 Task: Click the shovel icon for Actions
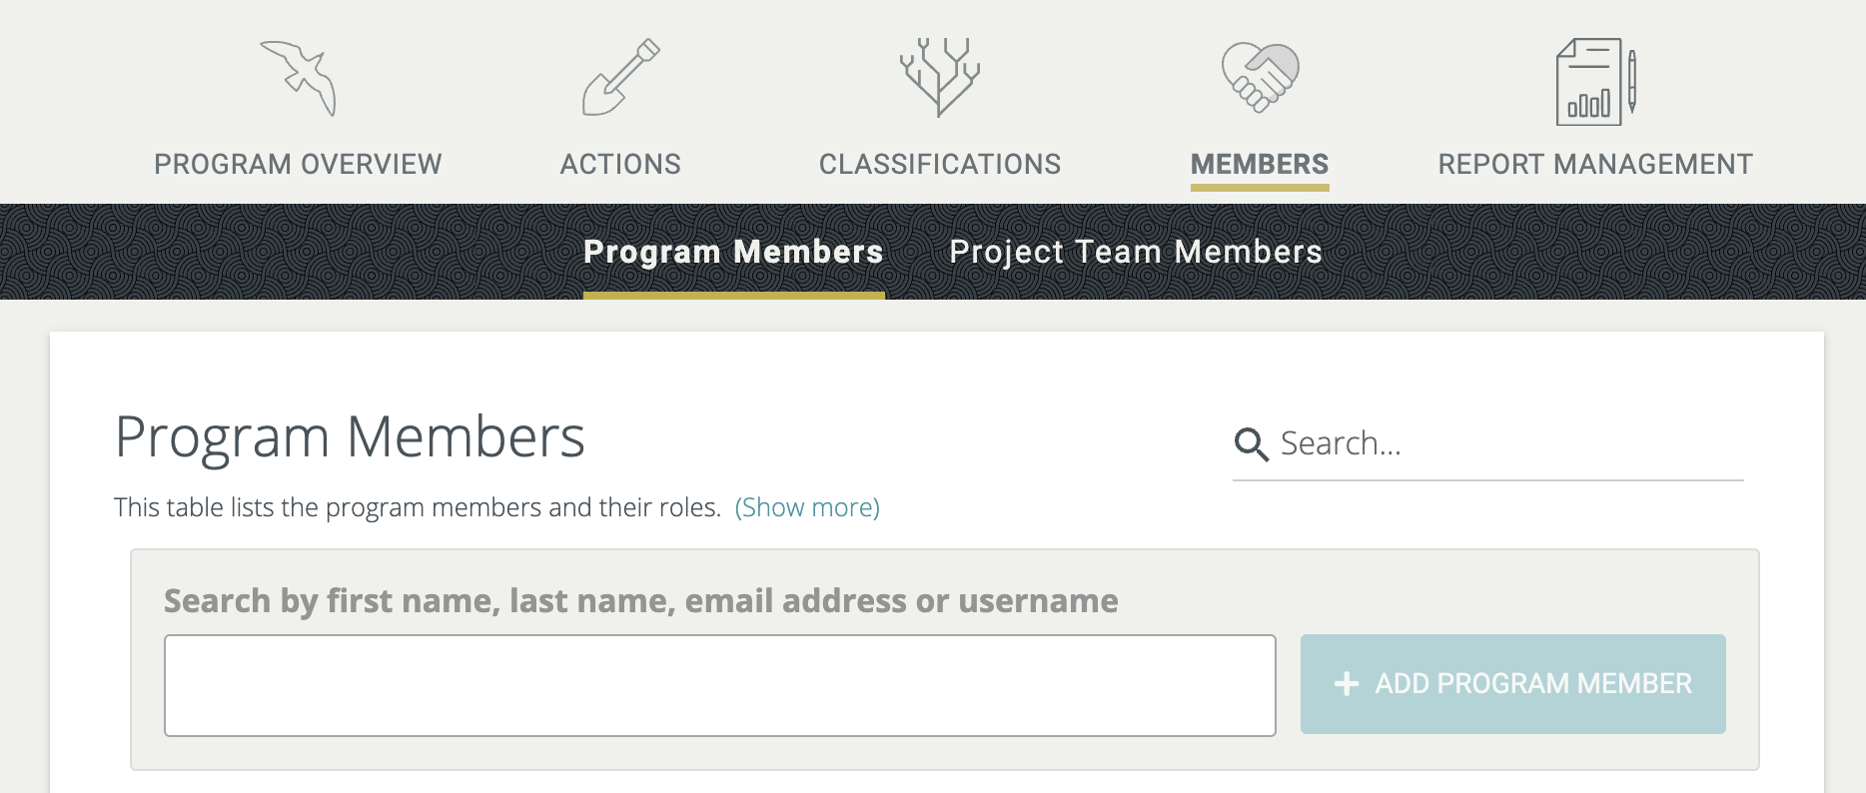click(620, 78)
